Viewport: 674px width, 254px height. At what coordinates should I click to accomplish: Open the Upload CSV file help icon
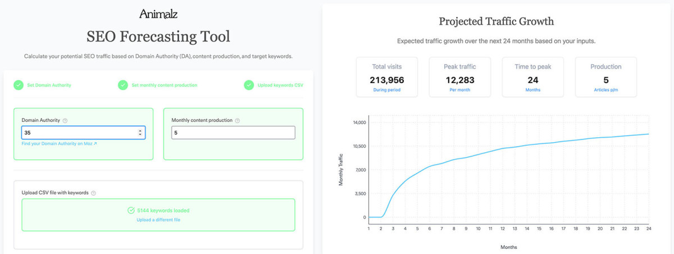(93, 193)
